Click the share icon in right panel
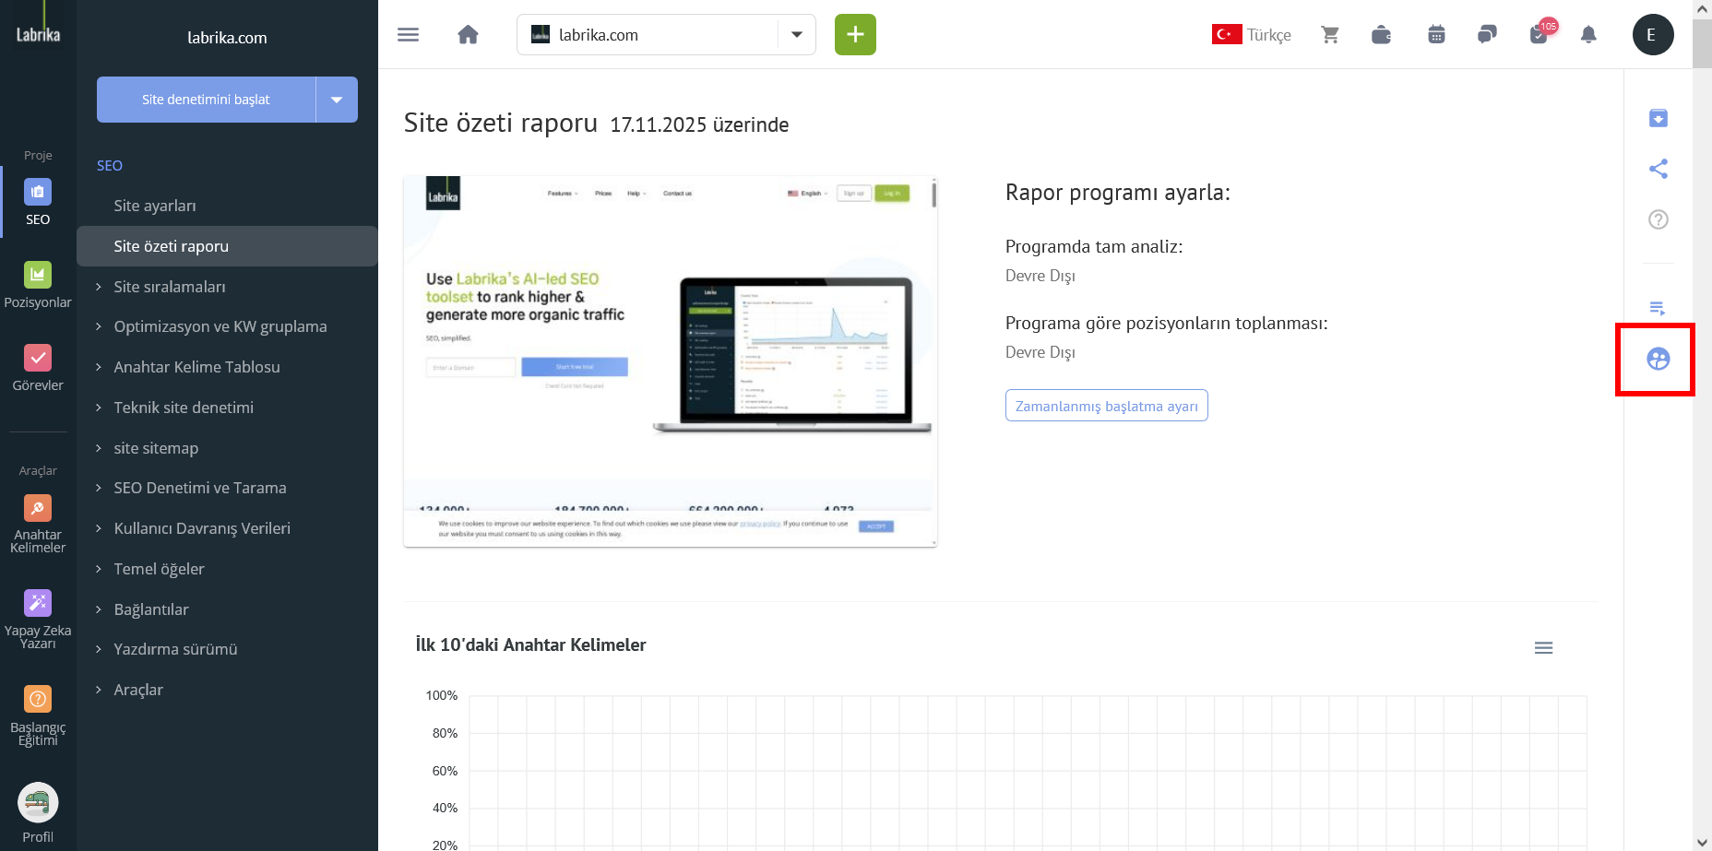This screenshot has width=1712, height=851. [x=1658, y=169]
